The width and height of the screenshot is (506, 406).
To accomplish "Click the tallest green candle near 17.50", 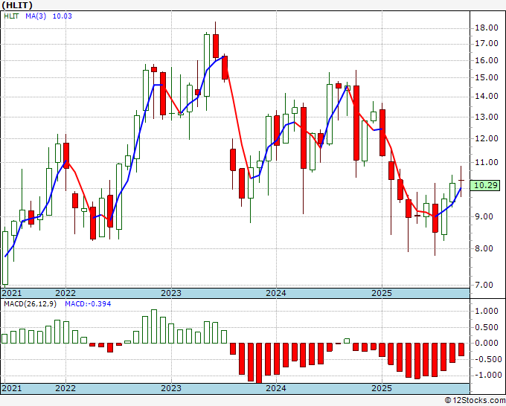I will [x=207, y=65].
